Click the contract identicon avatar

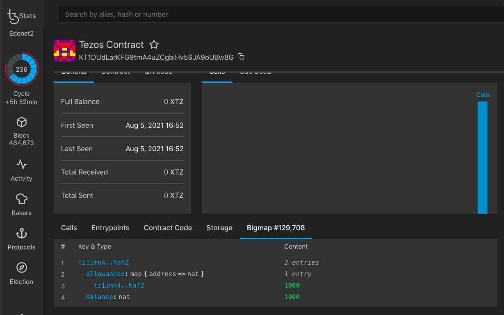pyautogui.click(x=64, y=50)
